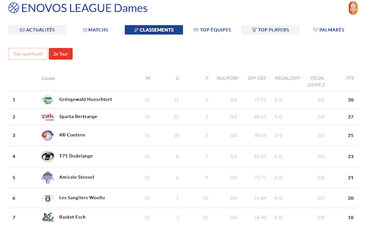This screenshot has width=370, height=225.
Task: Click Gréngewald Hueschtert's 30 points value
Action: 351,100
